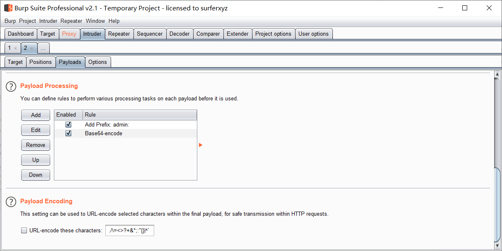Move rule Down in the list
Screen dimensions: 502x251
tap(36, 175)
